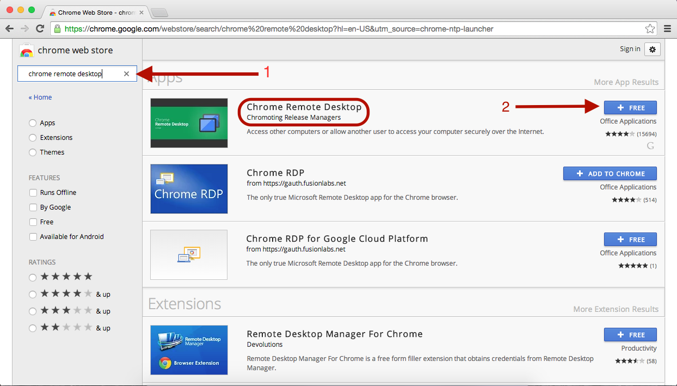
Task: Select the Apps radio button
Action: point(33,123)
